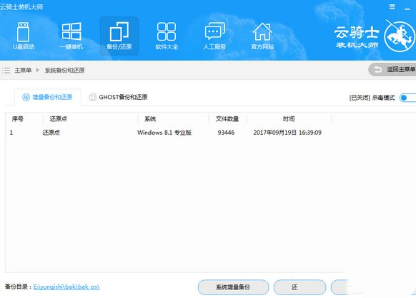
Task: Click the 时间 column header
Action: pos(289,119)
